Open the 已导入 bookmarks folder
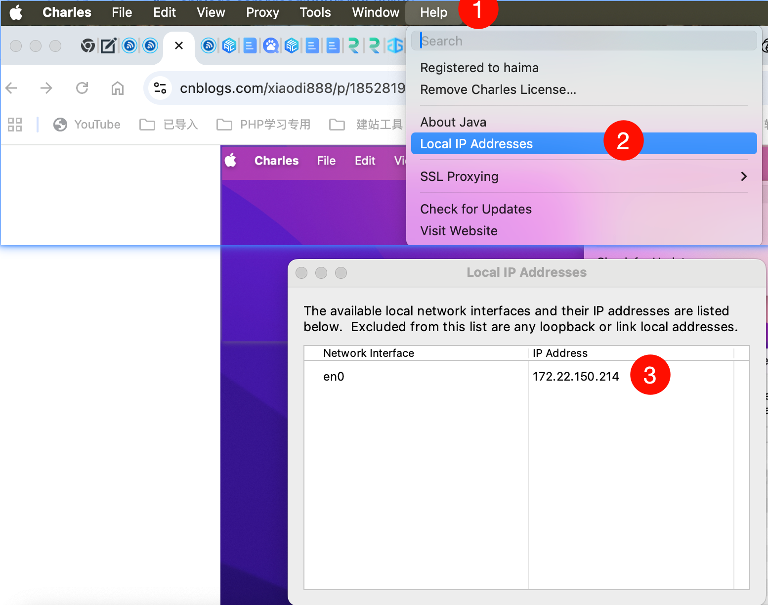The width and height of the screenshot is (768, 605). tap(169, 125)
